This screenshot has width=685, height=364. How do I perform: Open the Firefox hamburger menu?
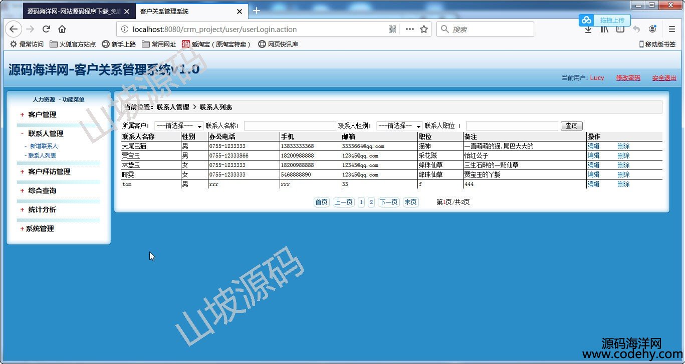click(x=672, y=29)
